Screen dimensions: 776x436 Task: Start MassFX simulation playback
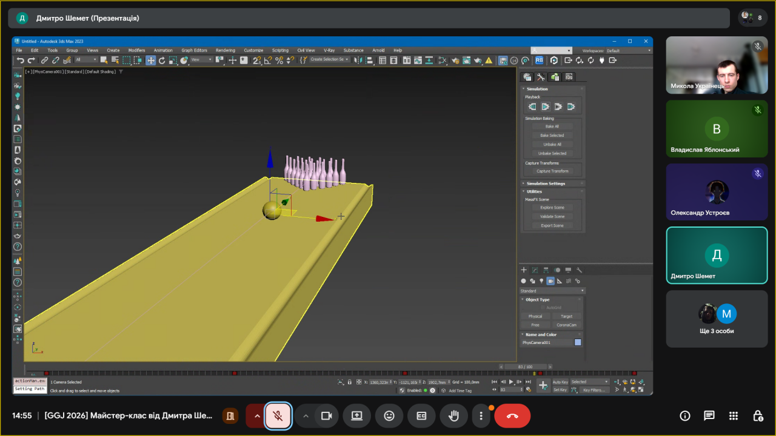pos(545,107)
